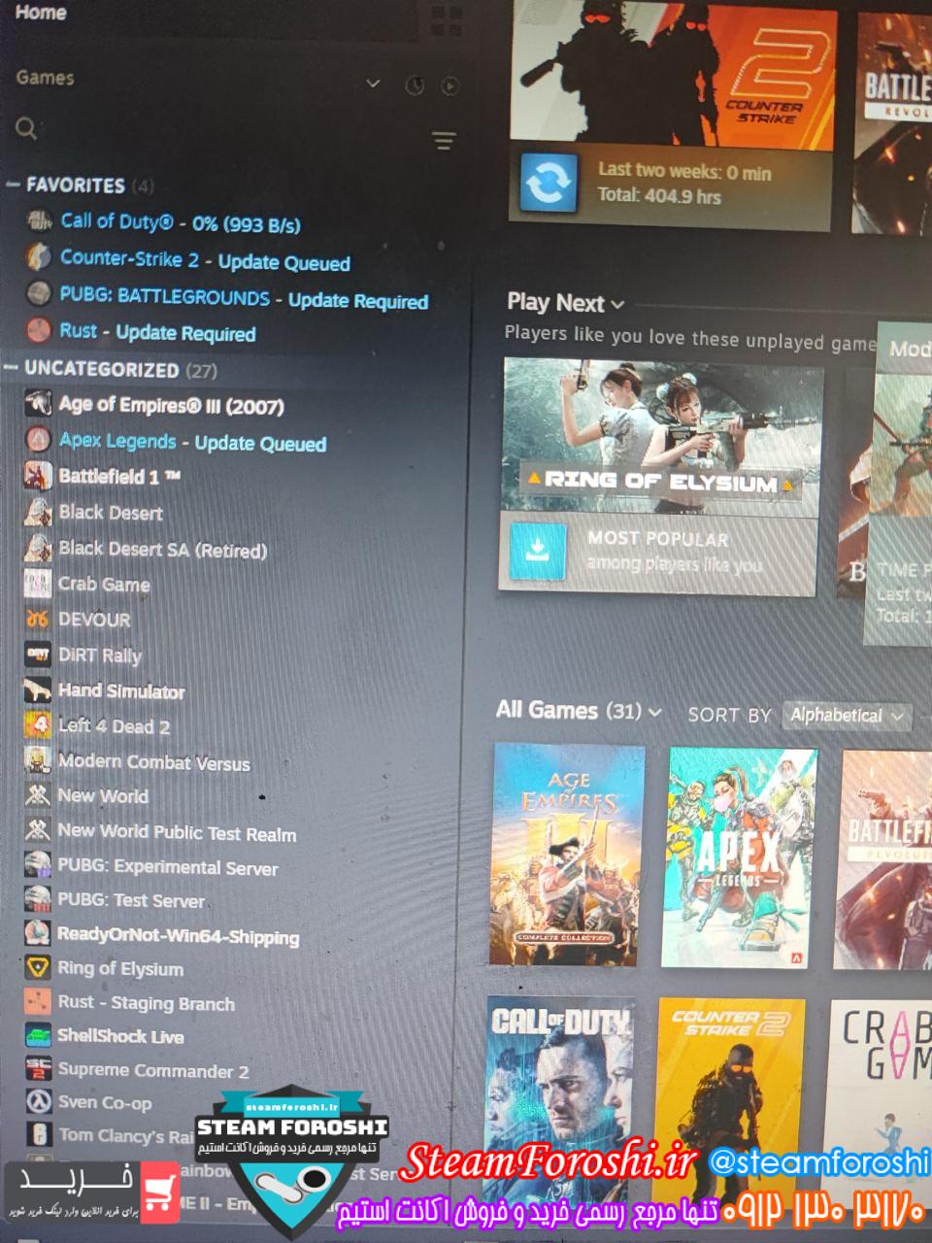Viewport: 932px width, 1243px height.
Task: Open the Games filter dropdown
Action: tap(373, 84)
